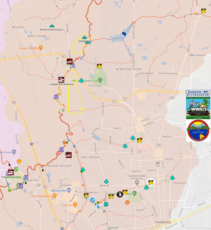The image size is (211, 230).
Task: Open the State Prison location pin
Action: coord(14,152)
